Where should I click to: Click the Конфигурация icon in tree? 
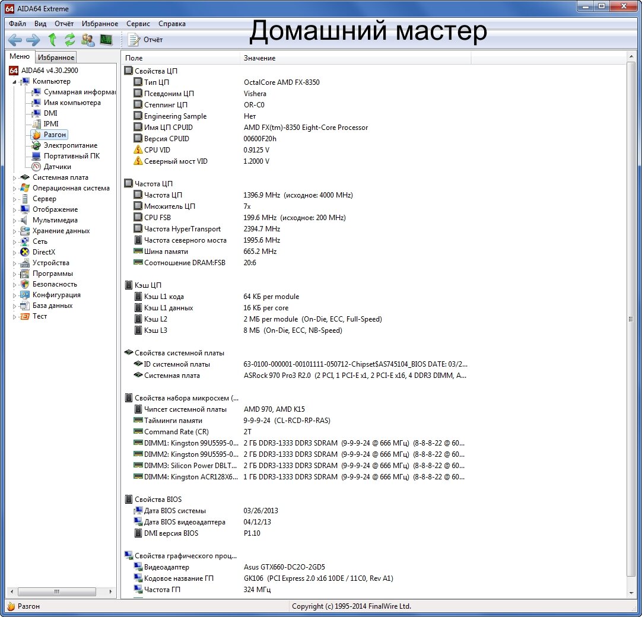(x=25, y=295)
